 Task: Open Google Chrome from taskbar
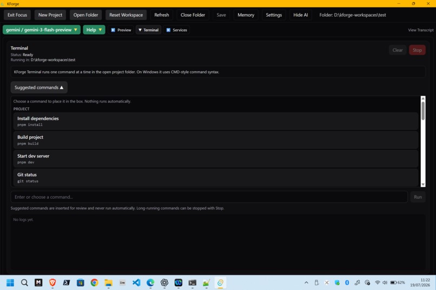[94, 282]
